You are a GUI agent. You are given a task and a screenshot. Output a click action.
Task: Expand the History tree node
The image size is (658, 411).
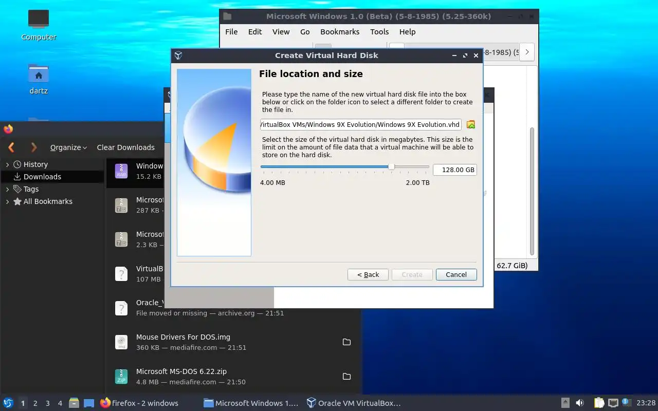click(7, 164)
